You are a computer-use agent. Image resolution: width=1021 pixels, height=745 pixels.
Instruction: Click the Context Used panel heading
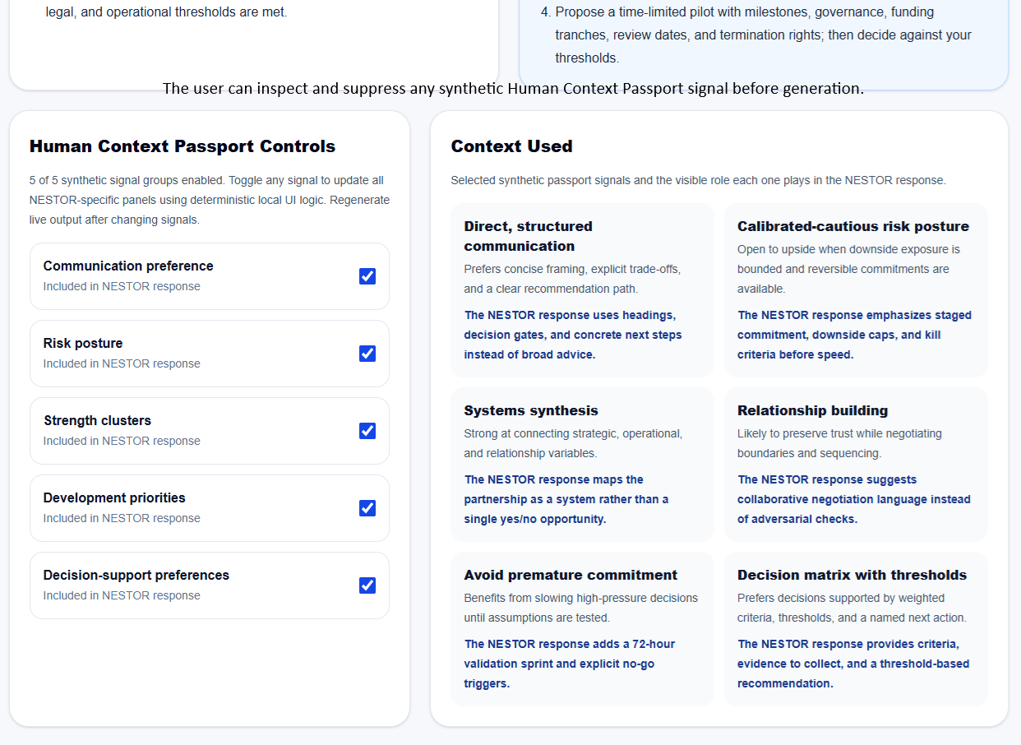coord(511,146)
